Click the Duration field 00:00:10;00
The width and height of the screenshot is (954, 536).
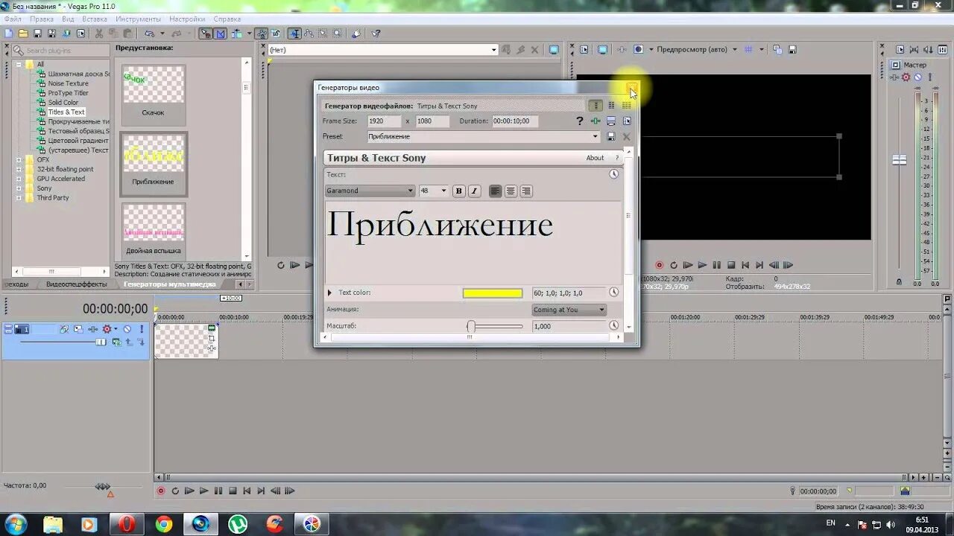tap(514, 121)
